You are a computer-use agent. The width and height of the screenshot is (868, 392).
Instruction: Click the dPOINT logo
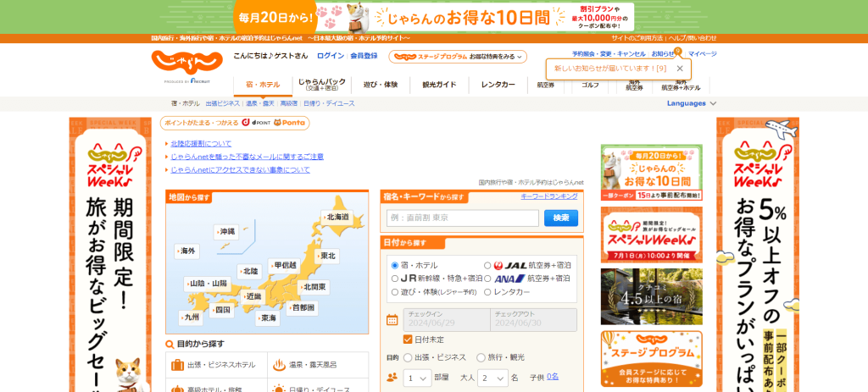(256, 123)
